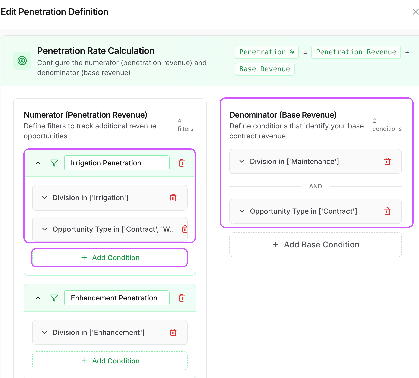Delete the Enhancement Penetration filter group
Viewport: 419px width, 378px height.
(182, 298)
